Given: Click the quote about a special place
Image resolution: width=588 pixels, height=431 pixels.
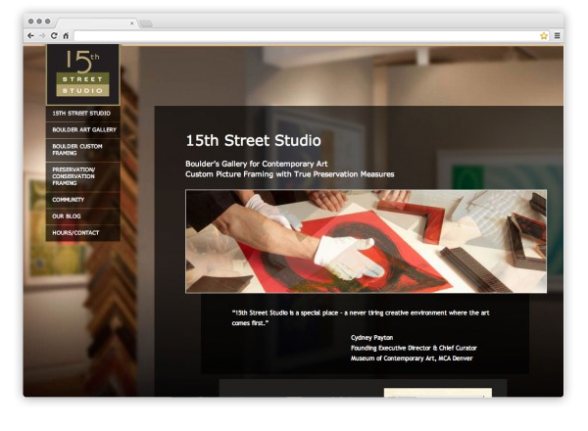Looking at the screenshot, I should (x=361, y=317).
